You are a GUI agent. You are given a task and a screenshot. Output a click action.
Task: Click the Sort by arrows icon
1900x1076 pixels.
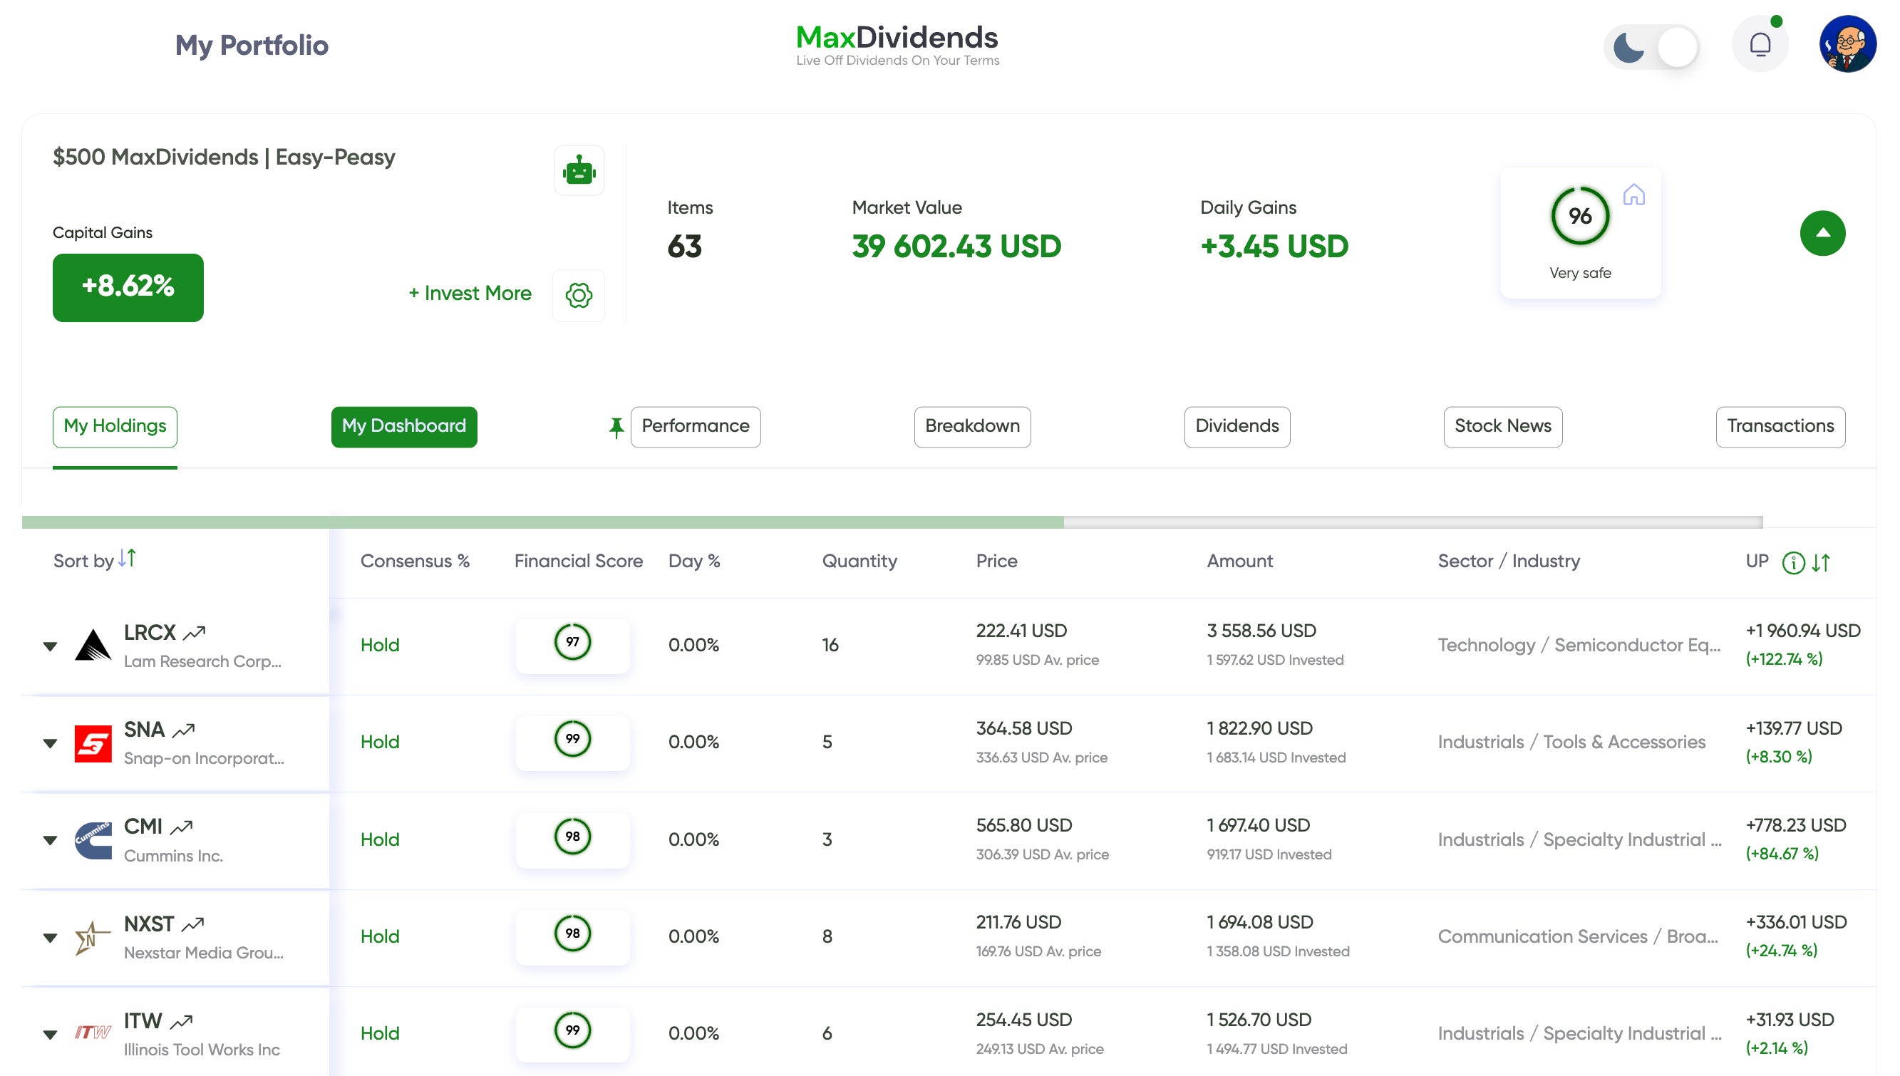pos(127,558)
